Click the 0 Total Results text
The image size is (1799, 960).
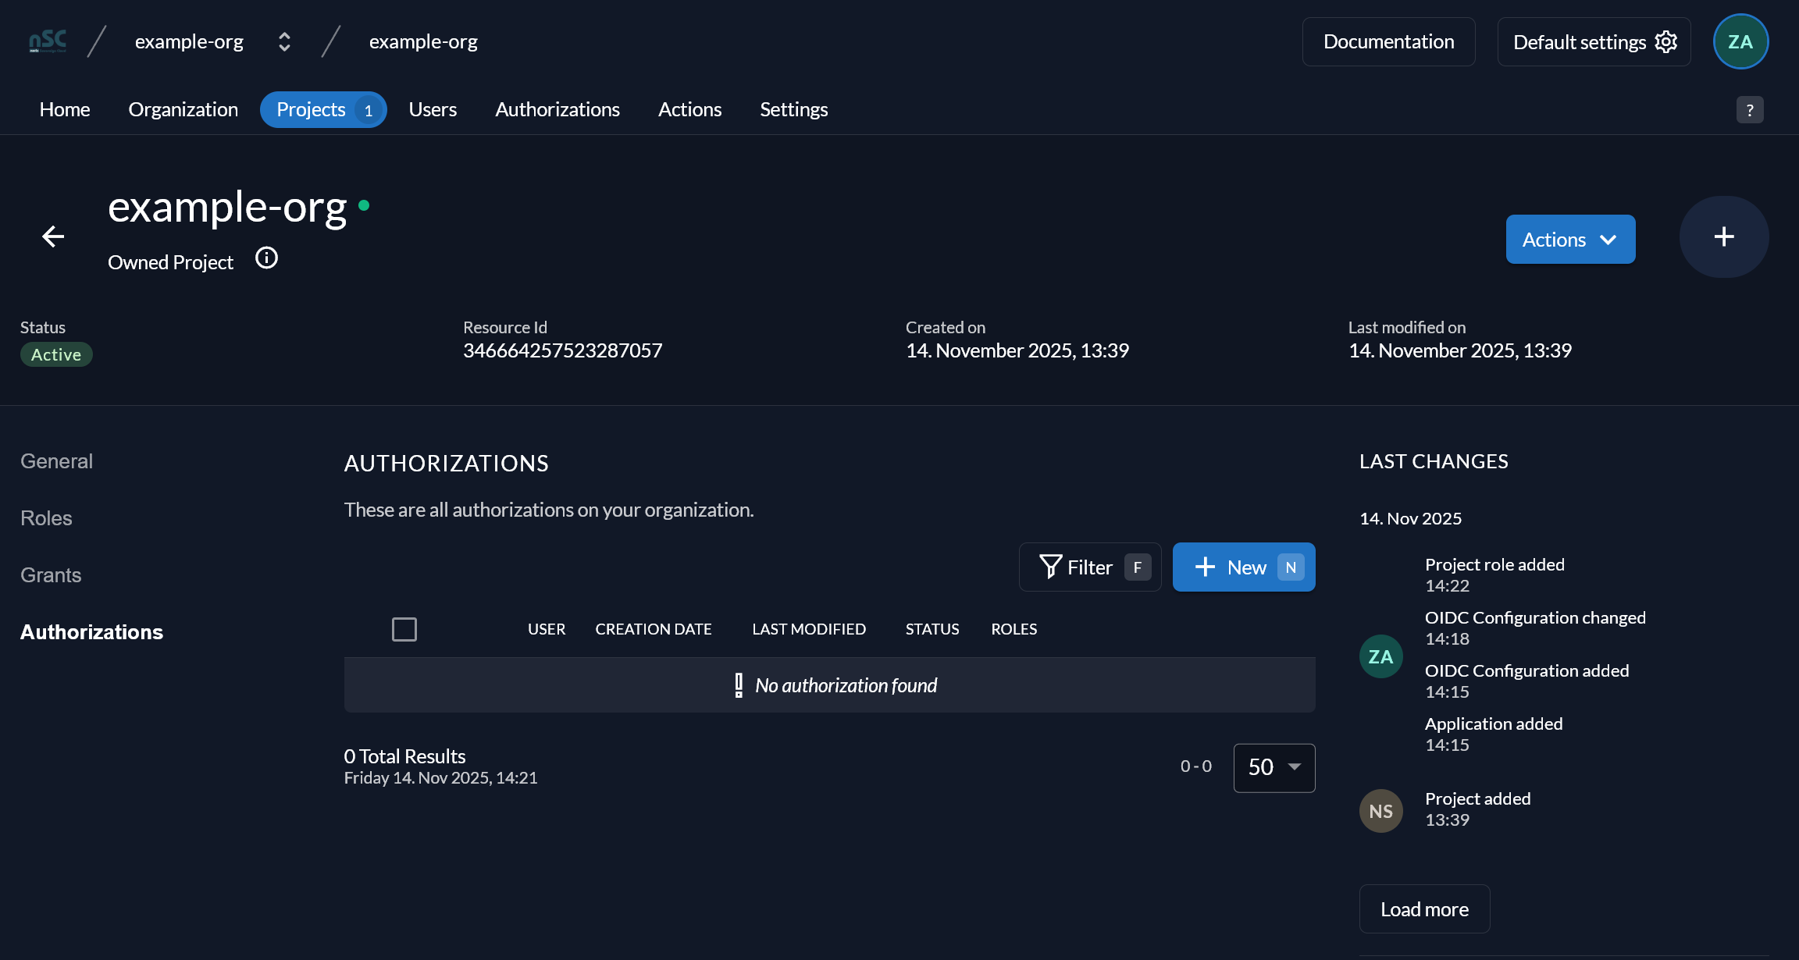(x=404, y=756)
